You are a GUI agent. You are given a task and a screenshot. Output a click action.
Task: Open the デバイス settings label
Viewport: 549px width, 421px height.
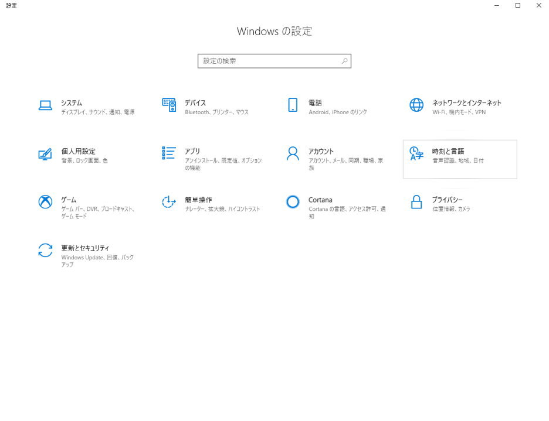click(x=195, y=103)
